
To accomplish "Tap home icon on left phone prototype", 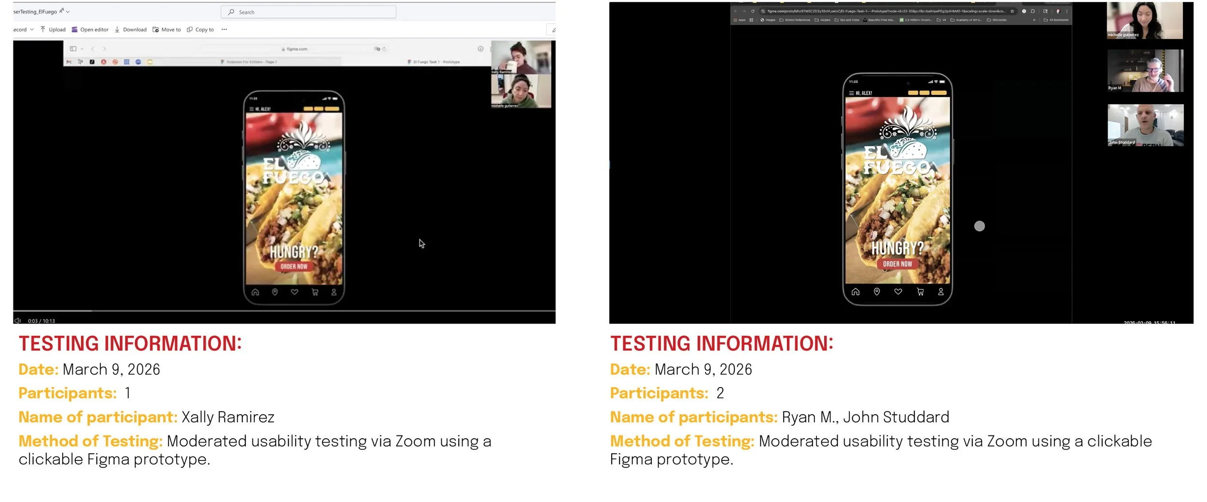I will click(255, 292).
